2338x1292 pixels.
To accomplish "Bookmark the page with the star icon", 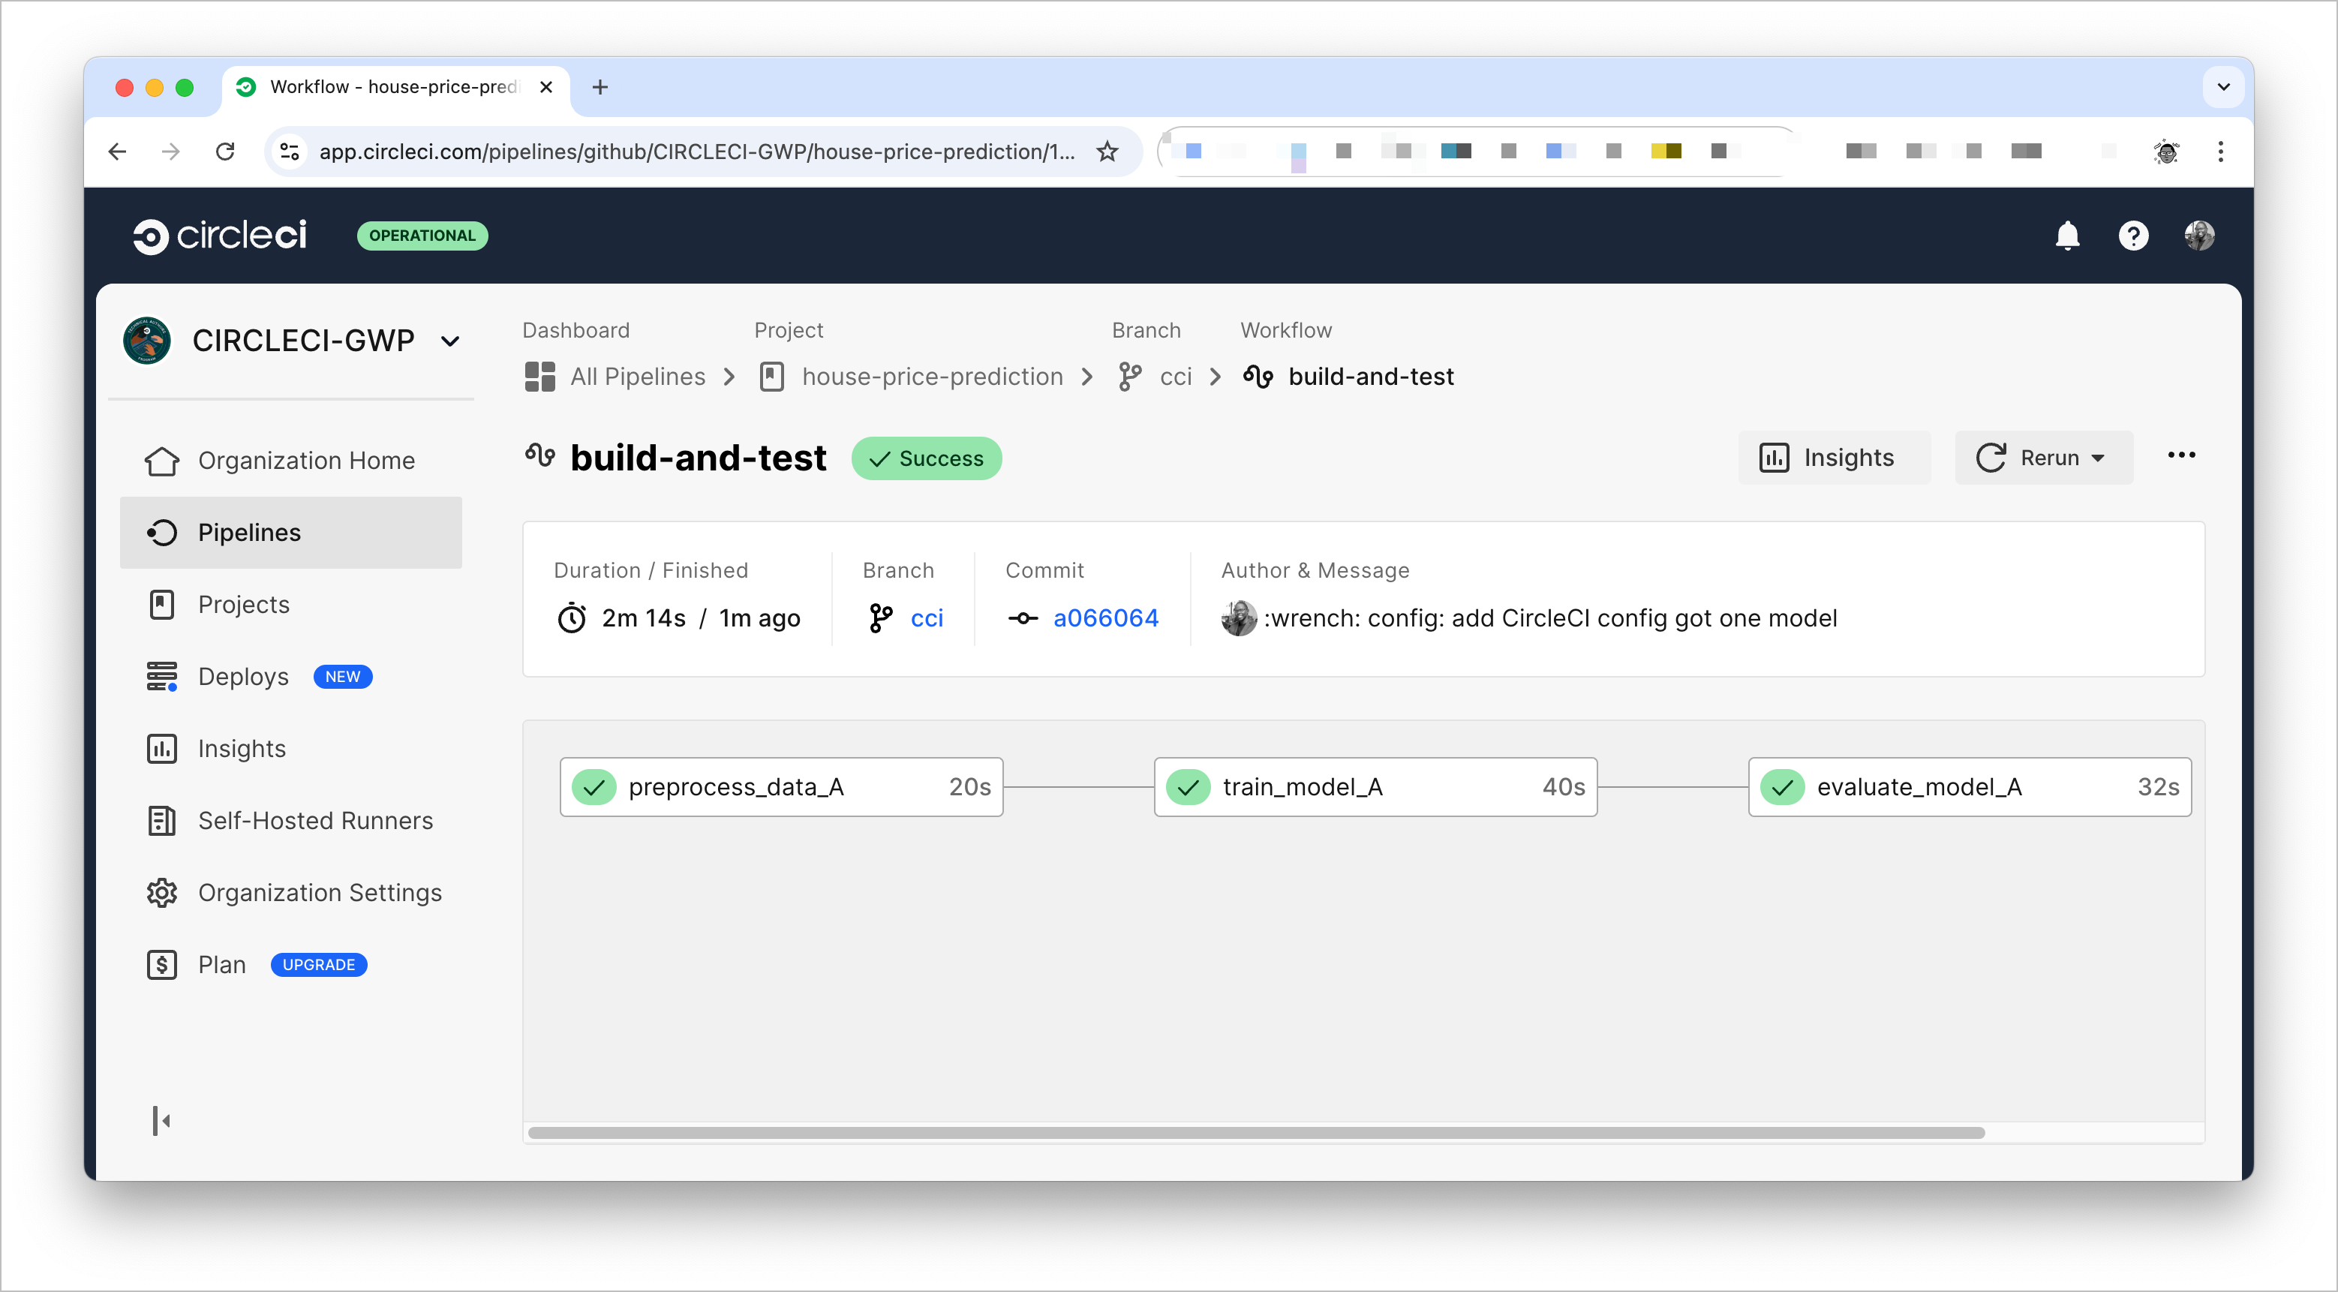I will [1107, 152].
